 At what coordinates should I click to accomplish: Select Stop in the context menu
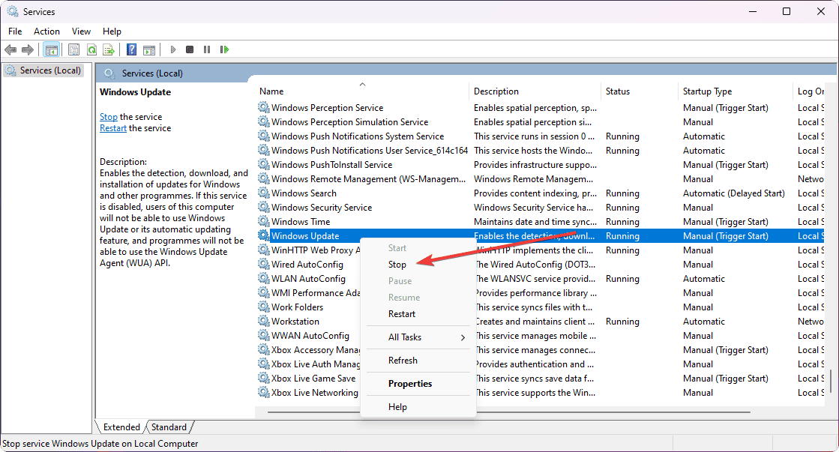pos(397,264)
